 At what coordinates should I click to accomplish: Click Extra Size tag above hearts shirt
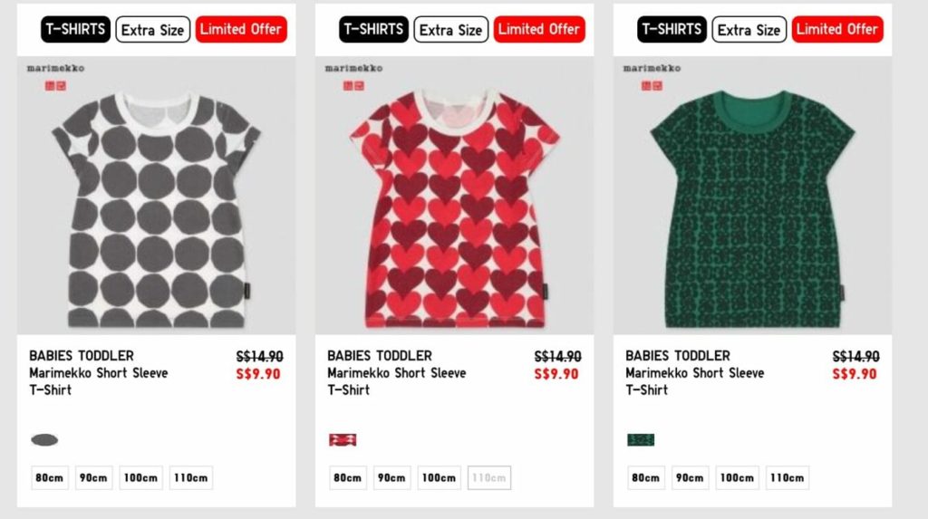451,30
